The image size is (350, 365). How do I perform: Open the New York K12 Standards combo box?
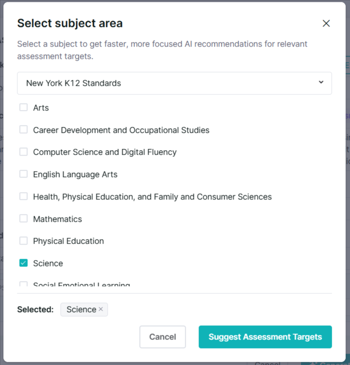click(174, 83)
